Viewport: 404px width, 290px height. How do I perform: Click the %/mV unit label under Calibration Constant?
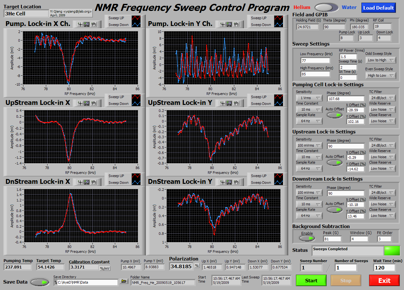pyautogui.click(x=105, y=268)
